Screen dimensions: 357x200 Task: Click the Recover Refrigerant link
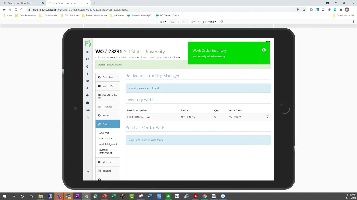point(106,151)
